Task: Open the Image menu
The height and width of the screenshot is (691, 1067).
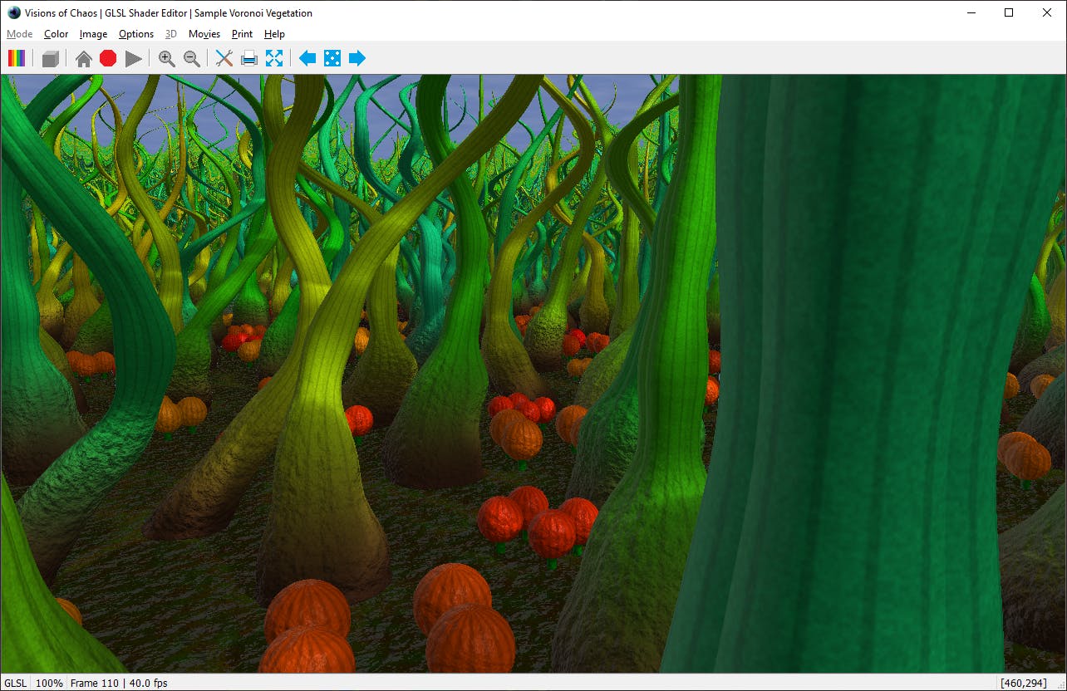Action: (x=93, y=34)
